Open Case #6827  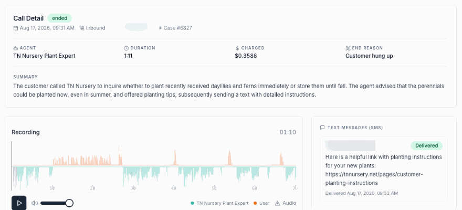[177, 28]
